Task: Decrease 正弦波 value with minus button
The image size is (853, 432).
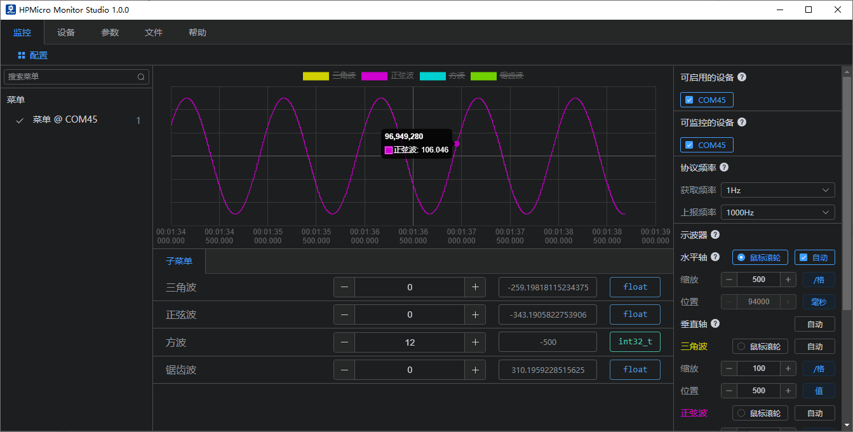Action: tap(344, 314)
